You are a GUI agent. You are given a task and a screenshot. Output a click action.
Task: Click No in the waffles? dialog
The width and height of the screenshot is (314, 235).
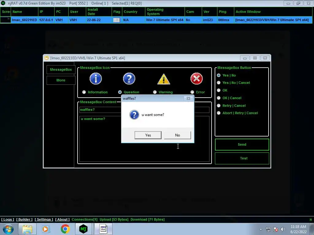click(178, 135)
